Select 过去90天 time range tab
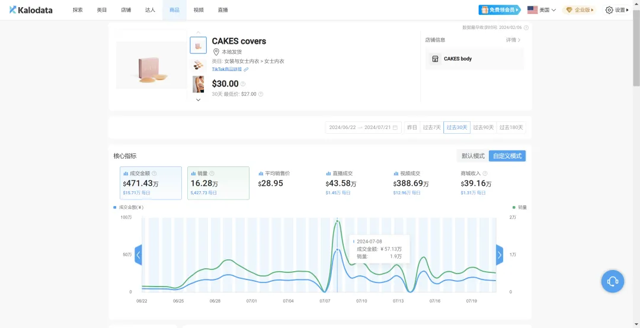Viewport: 640px width, 328px height. [x=483, y=127]
